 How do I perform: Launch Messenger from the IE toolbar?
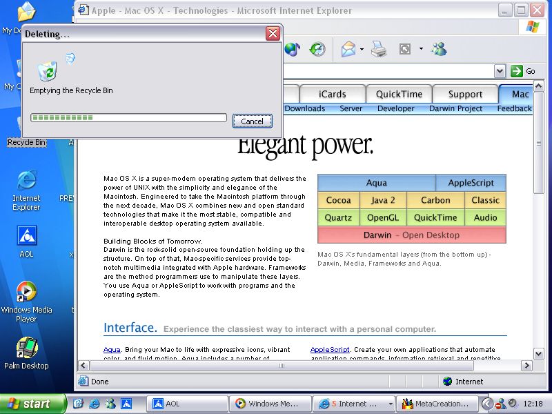(439, 50)
